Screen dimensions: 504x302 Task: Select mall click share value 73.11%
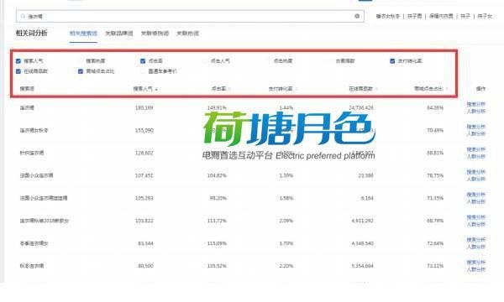pyautogui.click(x=435, y=266)
